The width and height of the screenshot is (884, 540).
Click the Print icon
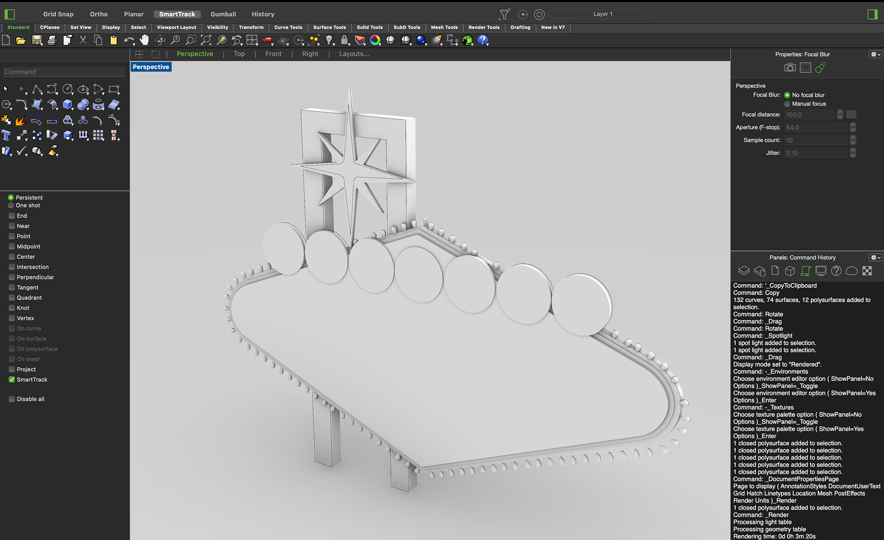pos(52,40)
